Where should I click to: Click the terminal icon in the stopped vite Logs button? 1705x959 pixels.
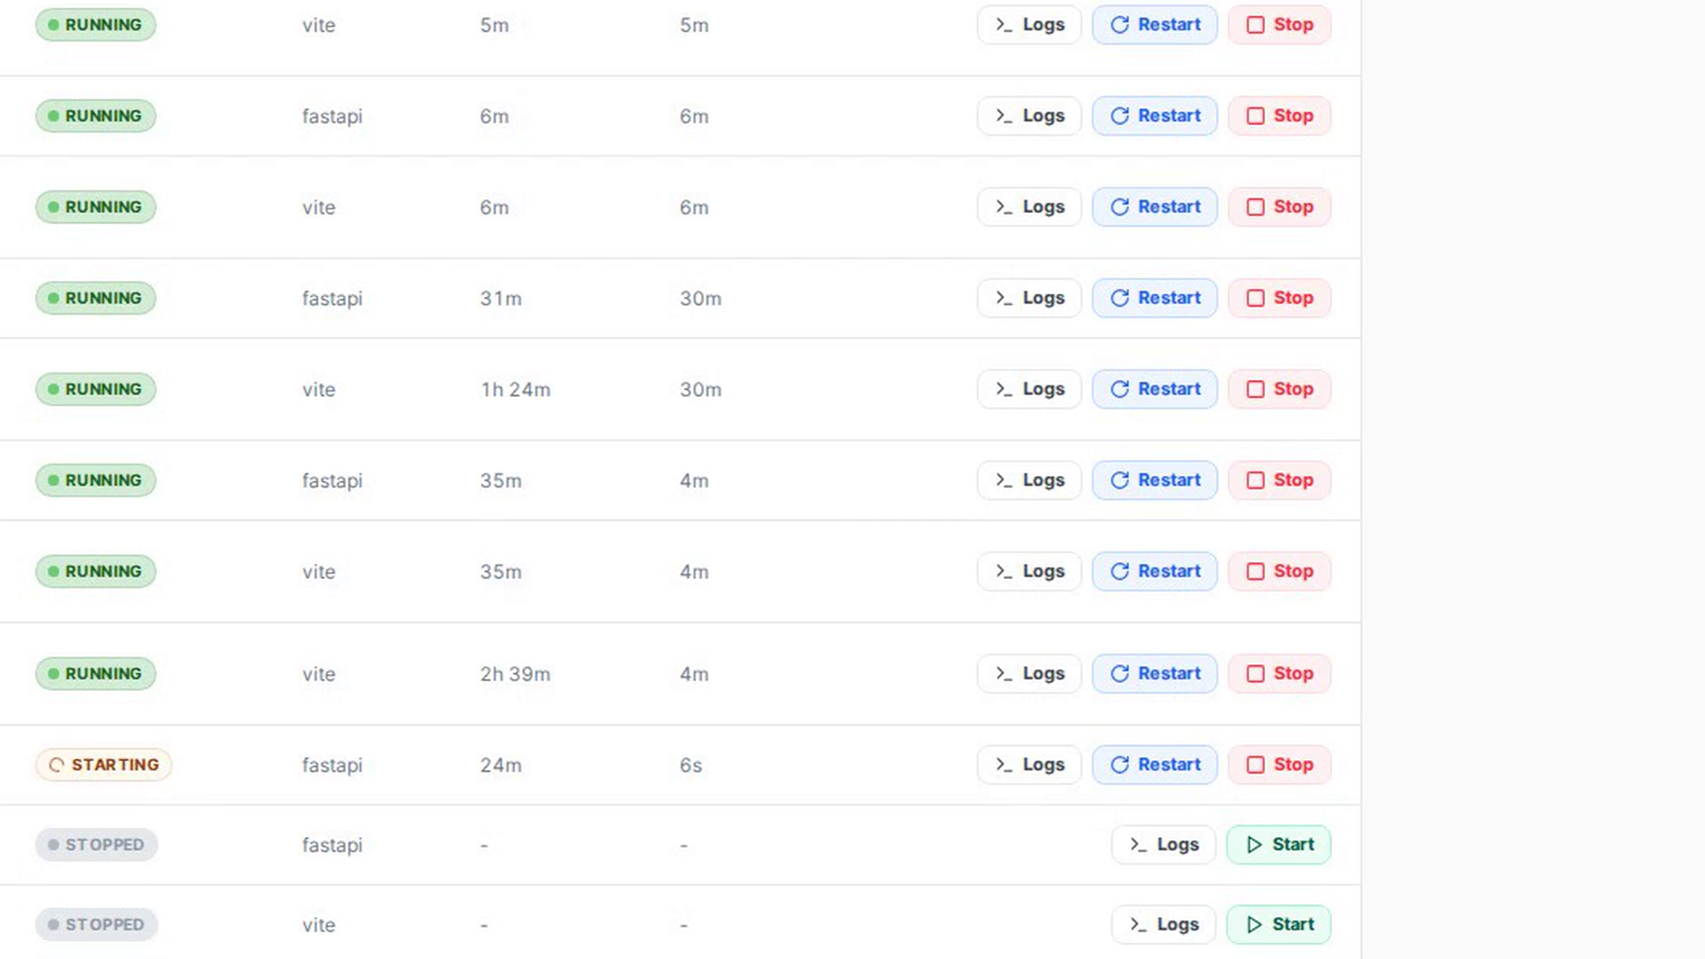pyautogui.click(x=1138, y=924)
